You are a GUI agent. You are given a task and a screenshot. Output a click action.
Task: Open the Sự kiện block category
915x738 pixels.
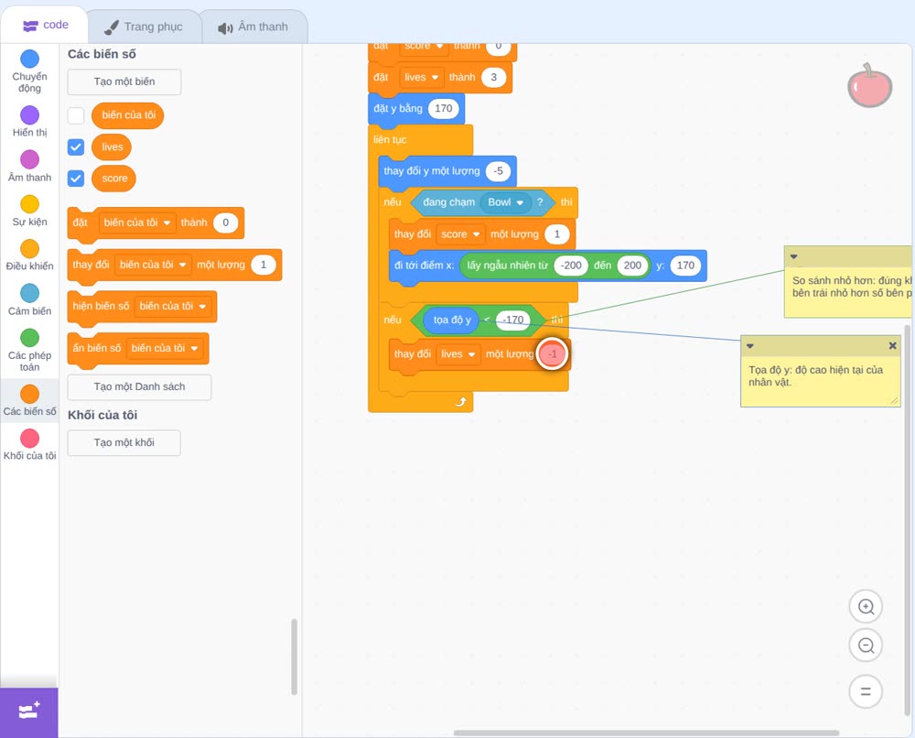tap(29, 211)
